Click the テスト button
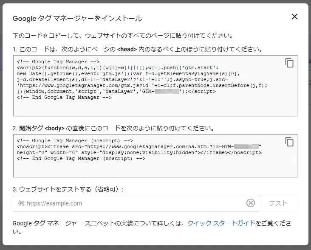 pos(278,203)
